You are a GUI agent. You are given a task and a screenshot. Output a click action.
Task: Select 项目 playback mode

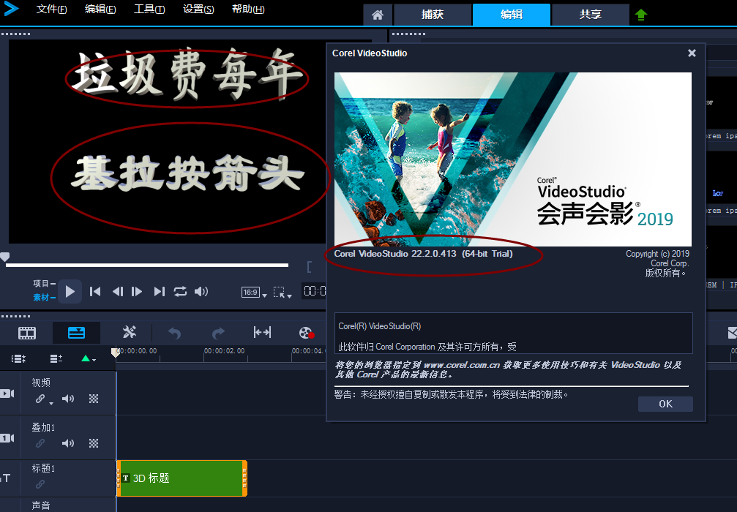[44, 283]
